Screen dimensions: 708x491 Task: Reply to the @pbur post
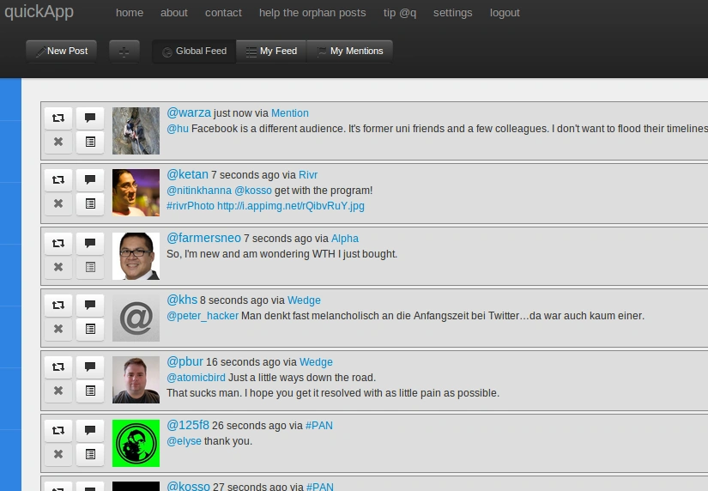point(90,367)
